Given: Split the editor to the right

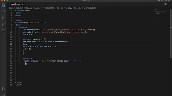Looking at the screenshot, I should [x=165, y=4].
